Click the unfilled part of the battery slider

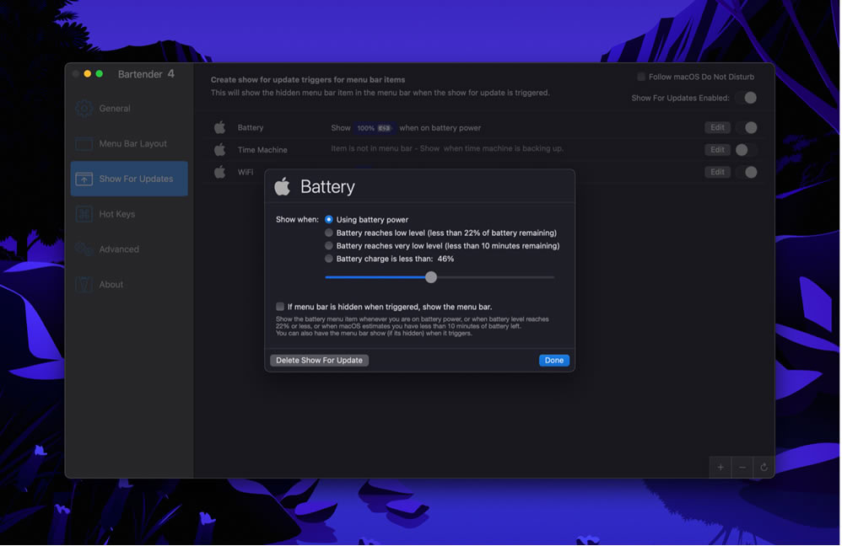tap(495, 277)
